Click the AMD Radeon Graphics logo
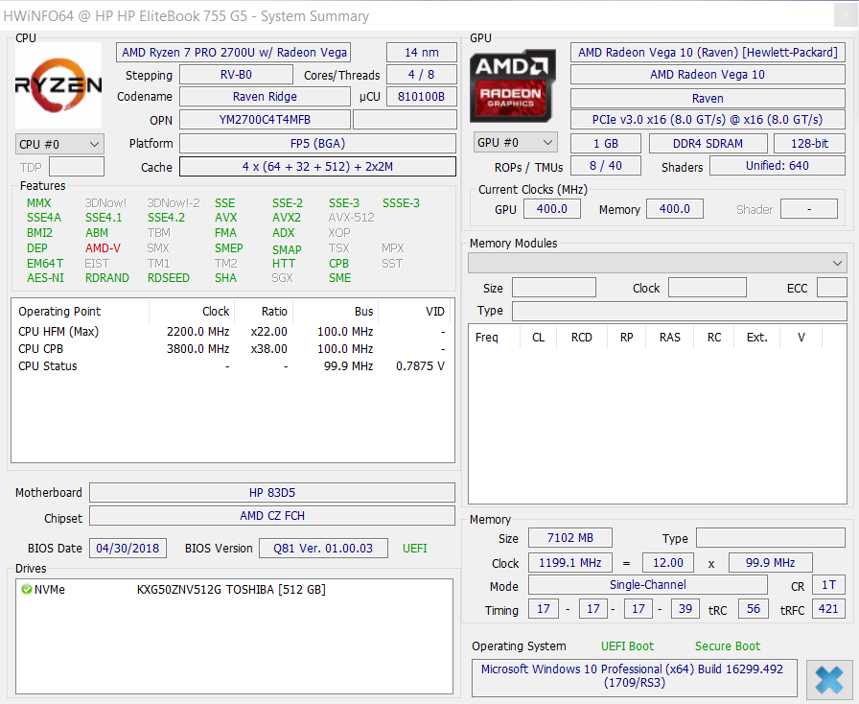The image size is (859, 704). tap(513, 85)
